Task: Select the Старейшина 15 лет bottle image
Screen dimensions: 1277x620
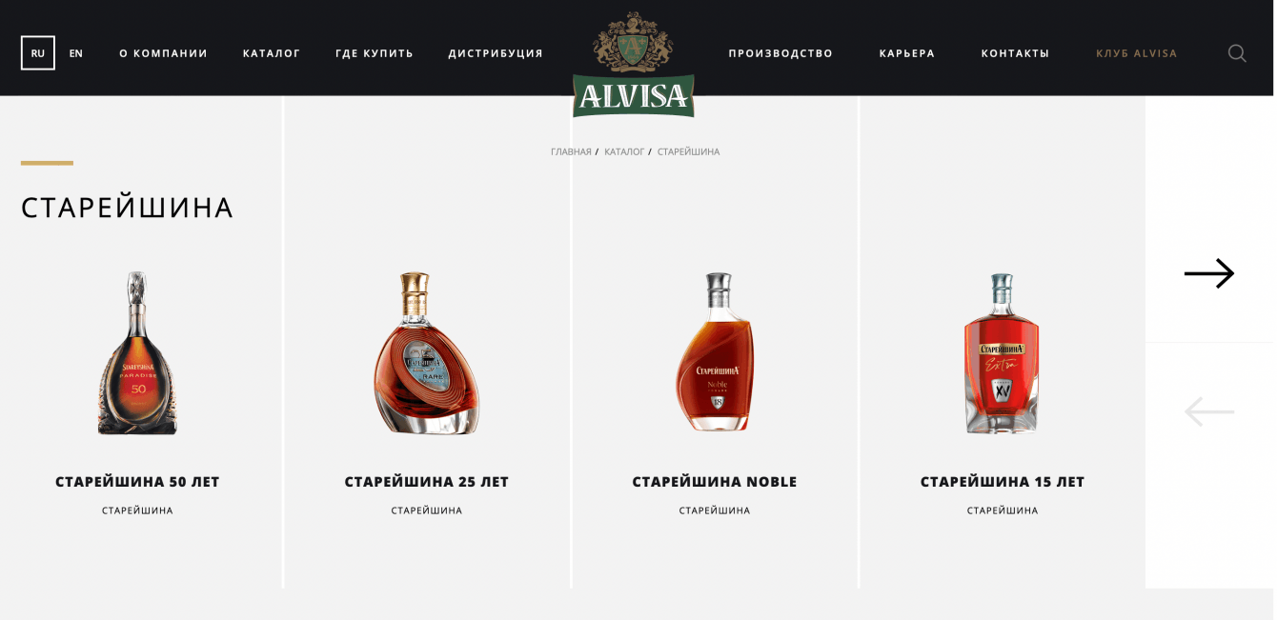Action: coord(1002,353)
